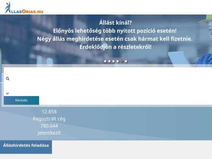
Task: Select the last carousel dot
Action: point(126,61)
